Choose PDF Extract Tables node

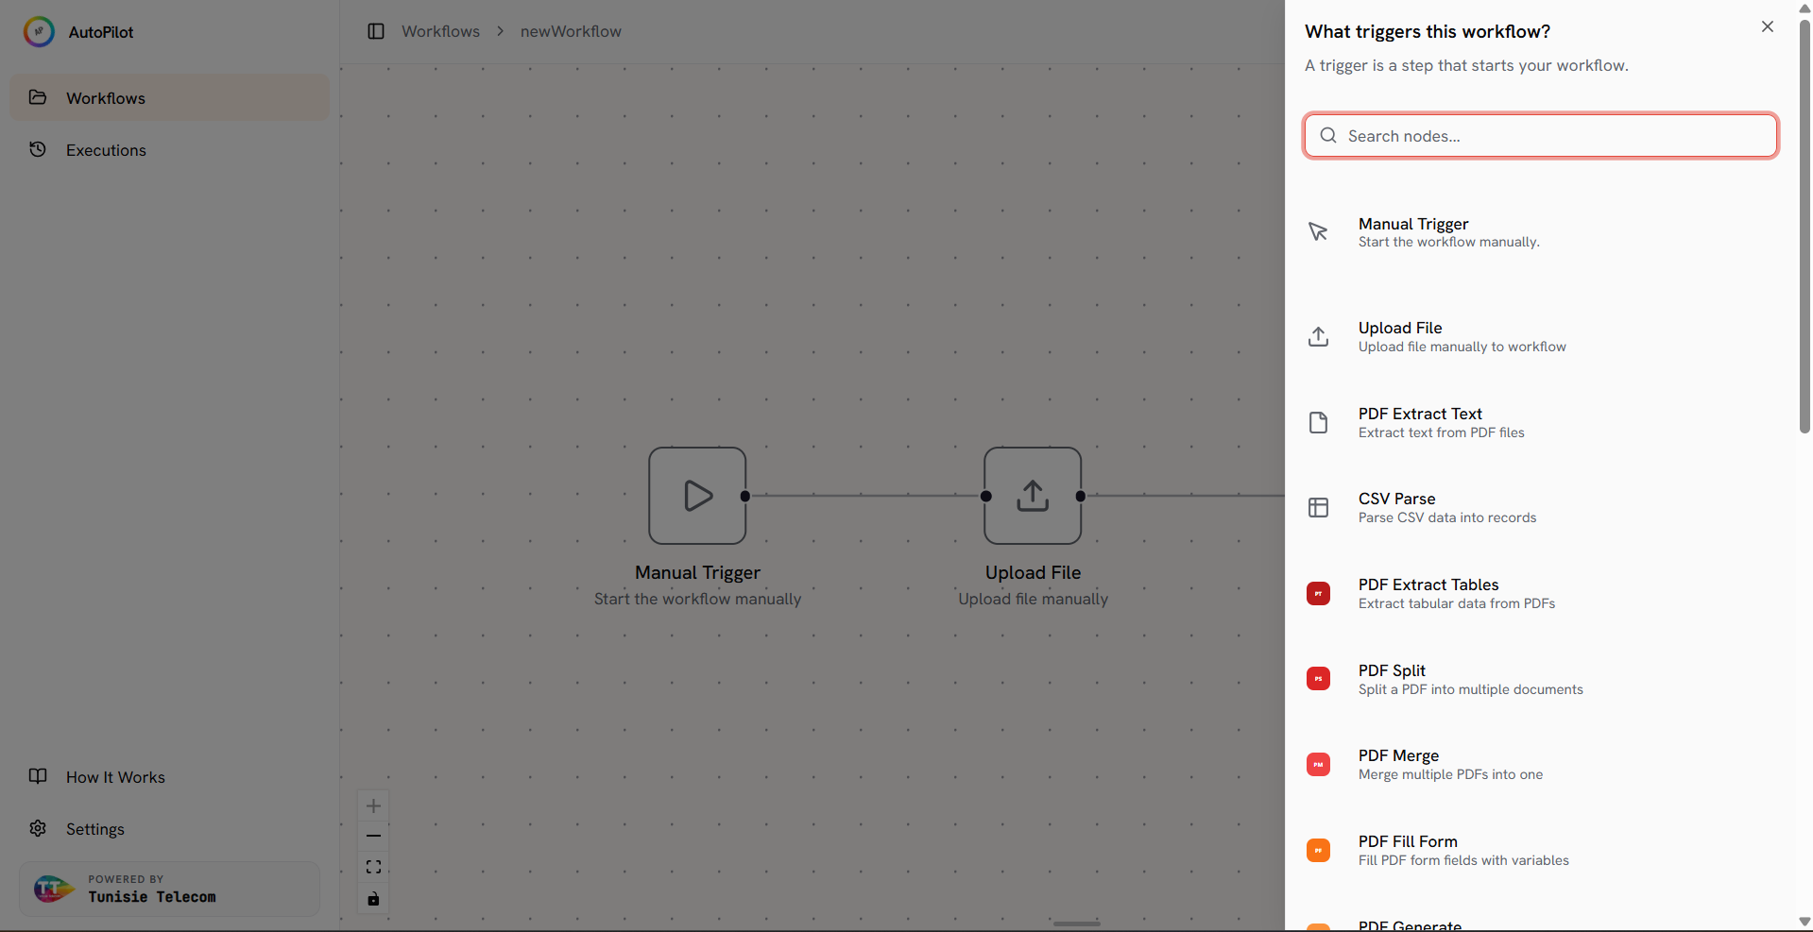coord(1541,593)
